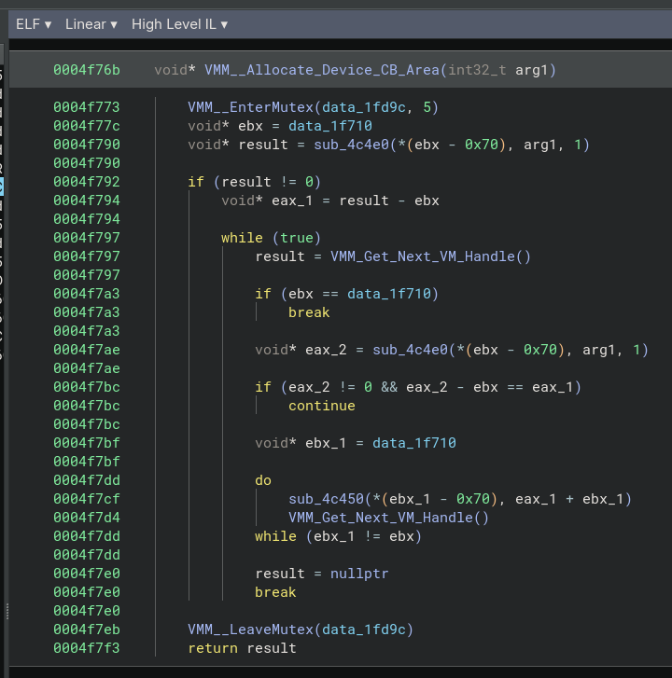
Task: Select the function header address 0004f76b
Action: point(87,70)
